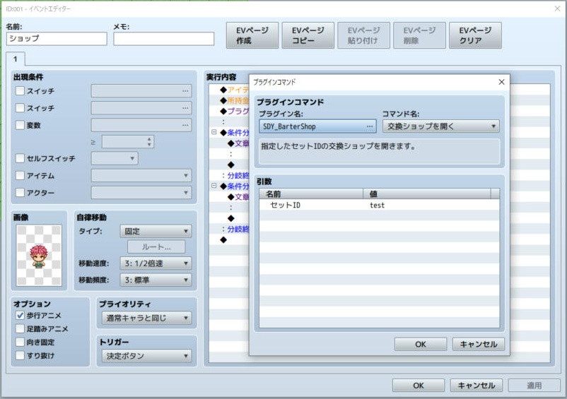Image resolution: width=567 pixels, height=399 pixels.
Task: Open the トリガー dropdown 決定ボタン
Action: tap(146, 356)
